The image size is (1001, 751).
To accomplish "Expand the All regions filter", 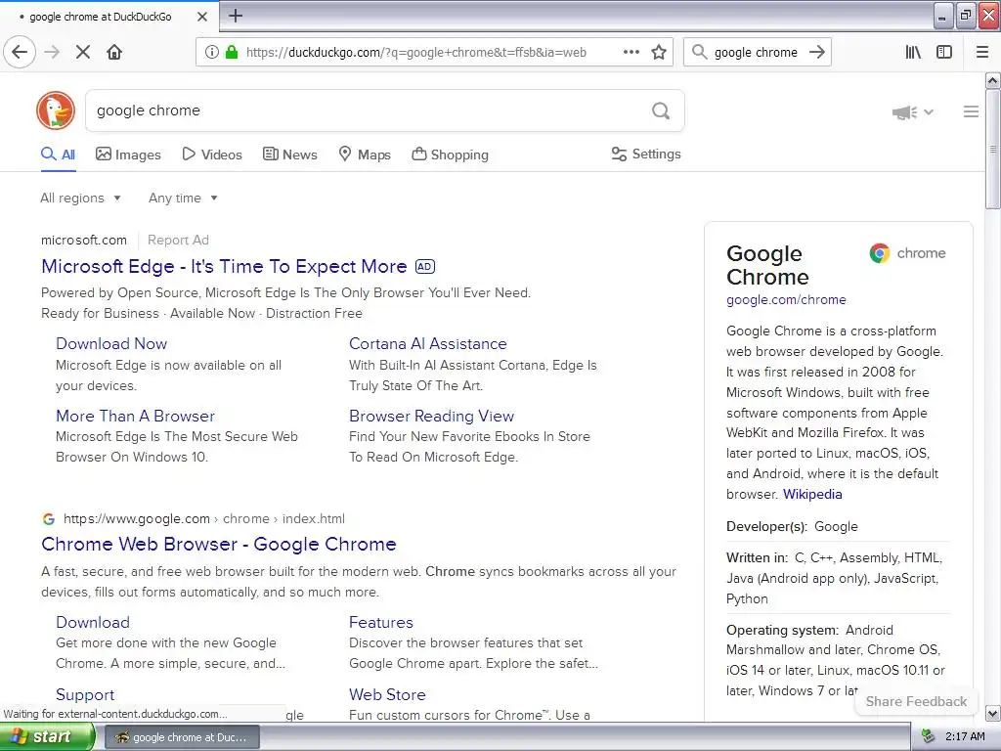I will click(x=80, y=198).
